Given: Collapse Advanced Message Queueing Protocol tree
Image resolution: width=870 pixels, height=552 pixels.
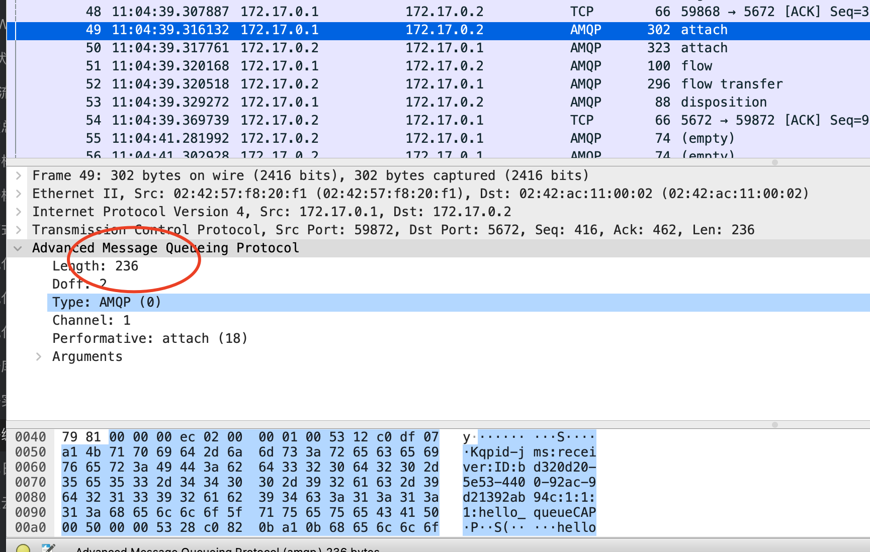Looking at the screenshot, I should coord(19,248).
